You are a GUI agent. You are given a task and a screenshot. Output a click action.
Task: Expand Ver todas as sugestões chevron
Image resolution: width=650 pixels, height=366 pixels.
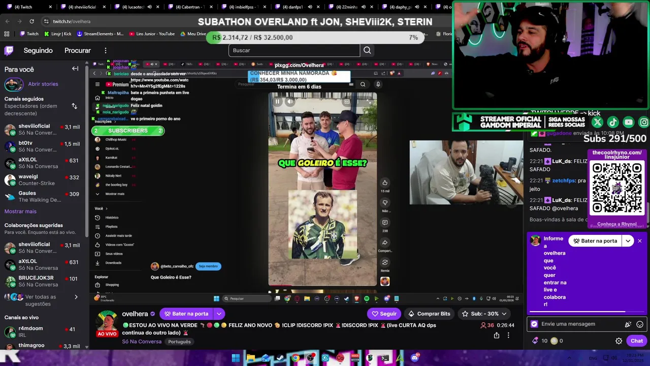click(x=76, y=297)
